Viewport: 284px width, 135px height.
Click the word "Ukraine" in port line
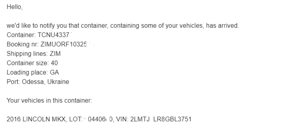coord(58,82)
